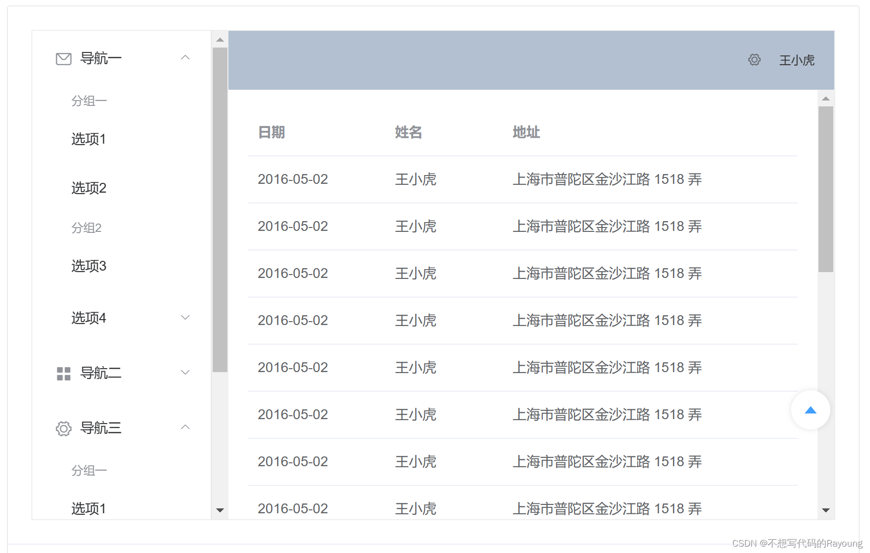Image resolution: width=870 pixels, height=553 pixels.
Task: Click the table scrollbar down arrow
Action: coord(826,510)
